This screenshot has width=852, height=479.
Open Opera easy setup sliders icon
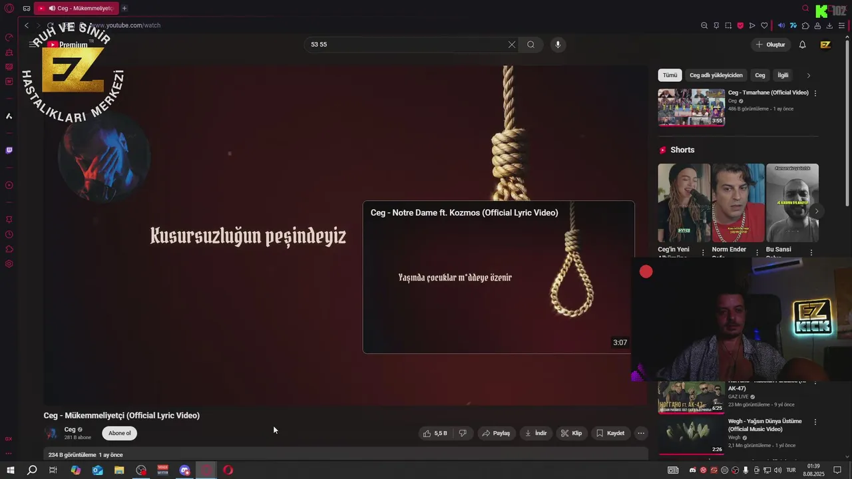point(841,26)
